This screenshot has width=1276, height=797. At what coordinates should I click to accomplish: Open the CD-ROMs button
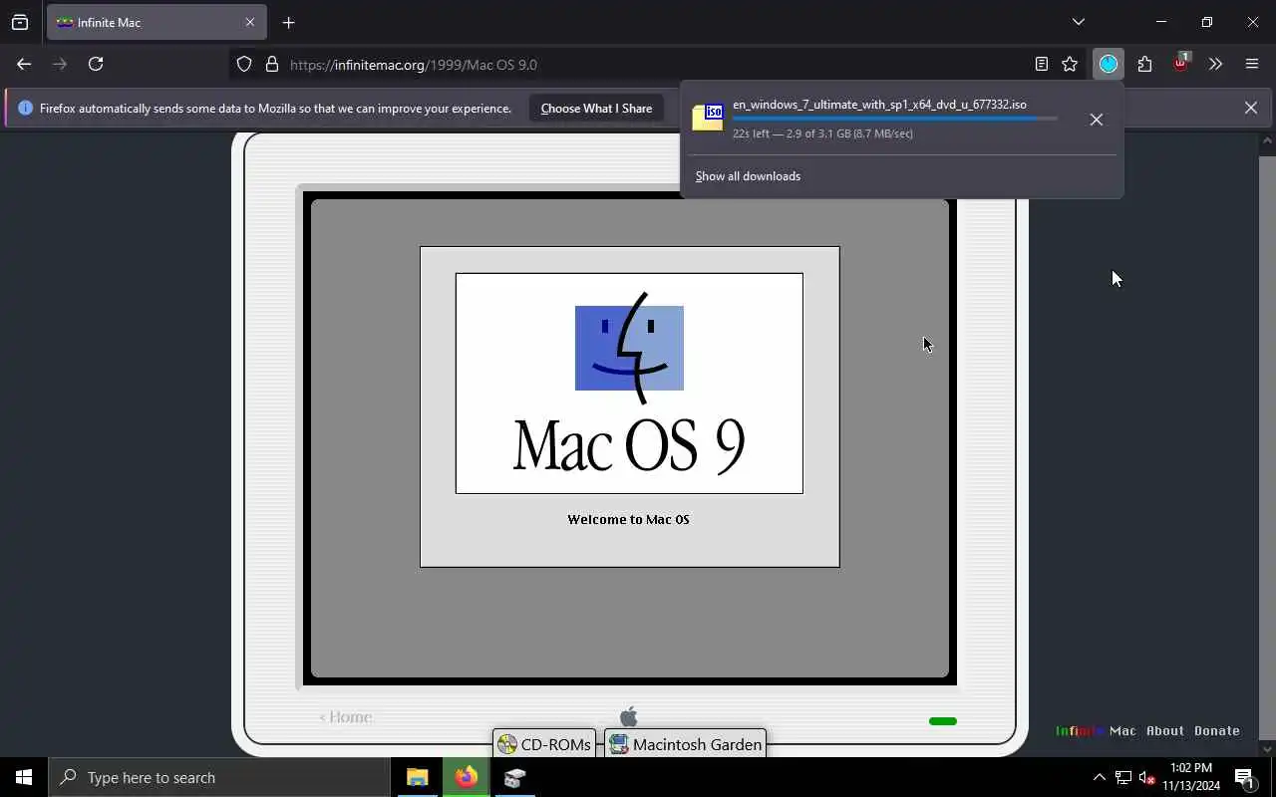tap(544, 744)
